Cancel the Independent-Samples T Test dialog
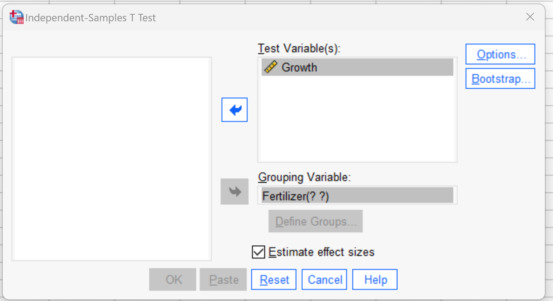 point(324,279)
